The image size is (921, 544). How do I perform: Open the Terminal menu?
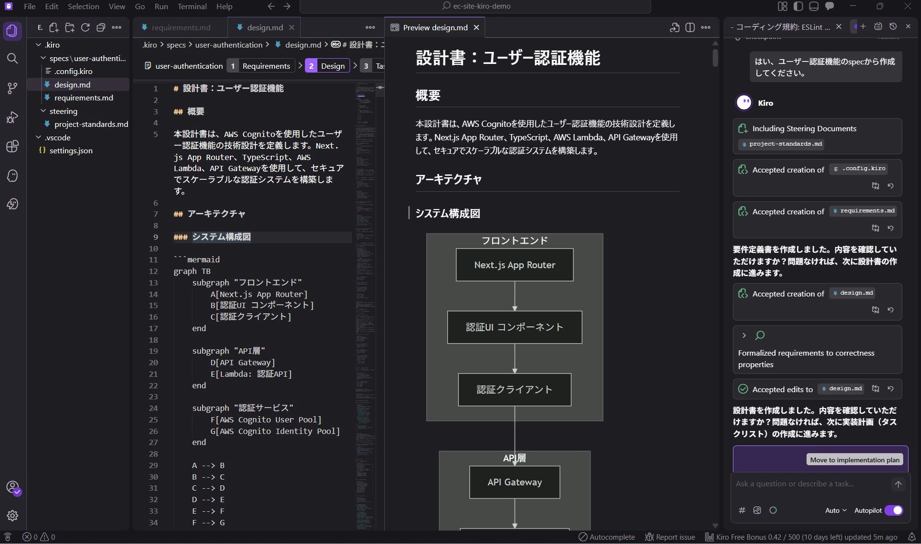192,6
